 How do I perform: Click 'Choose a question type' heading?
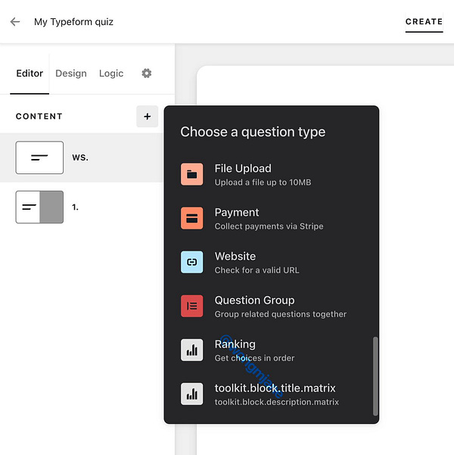coord(253,132)
